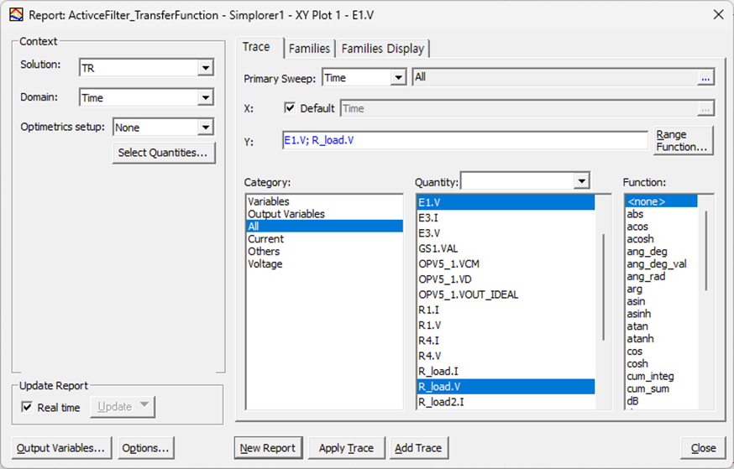734x469 pixels.
Task: Select Voltage in the Category list
Action: (x=264, y=263)
